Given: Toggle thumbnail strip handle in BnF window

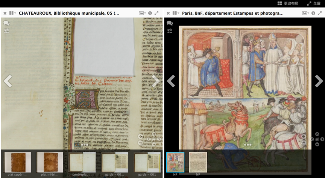Looking at the screenshot, I should click(x=248, y=145).
